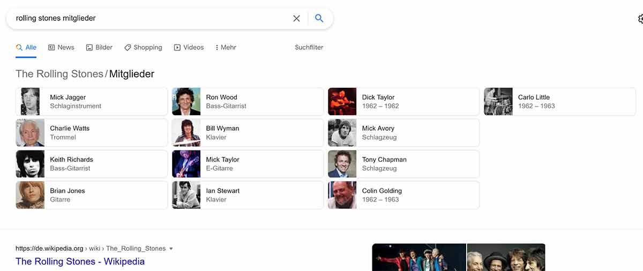Click Mick Jagger's photo thumbnail
The image size is (643, 271).
(30, 101)
